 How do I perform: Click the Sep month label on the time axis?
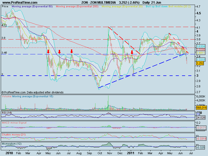[x=89, y=153]
